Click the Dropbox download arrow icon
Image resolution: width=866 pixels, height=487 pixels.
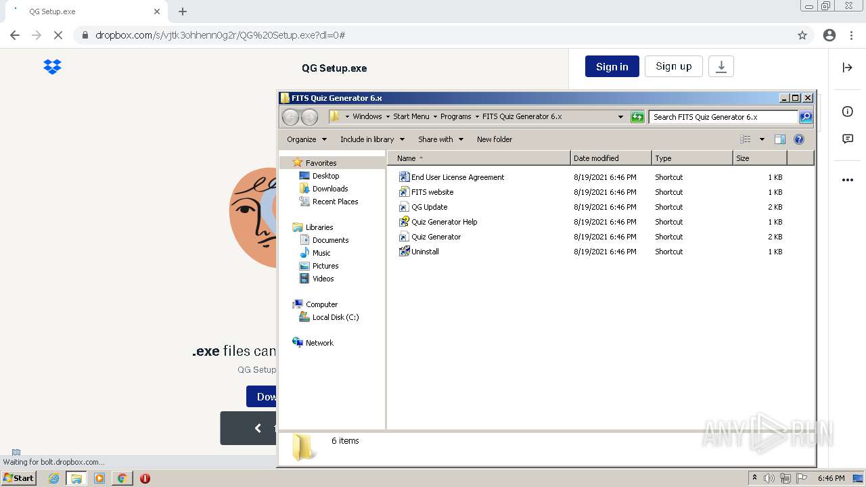click(721, 66)
